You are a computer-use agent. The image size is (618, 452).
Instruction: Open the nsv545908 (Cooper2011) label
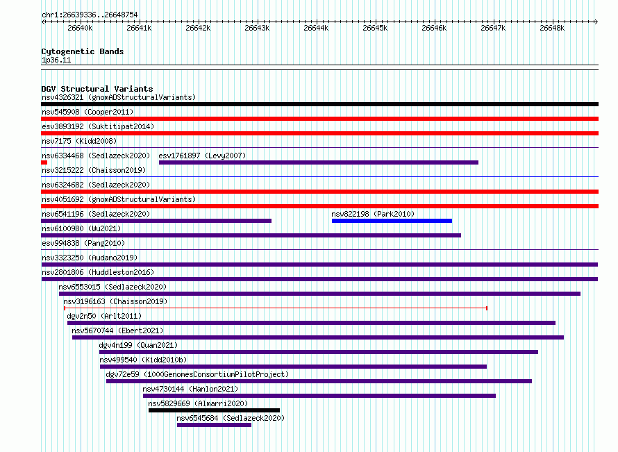tap(87, 112)
